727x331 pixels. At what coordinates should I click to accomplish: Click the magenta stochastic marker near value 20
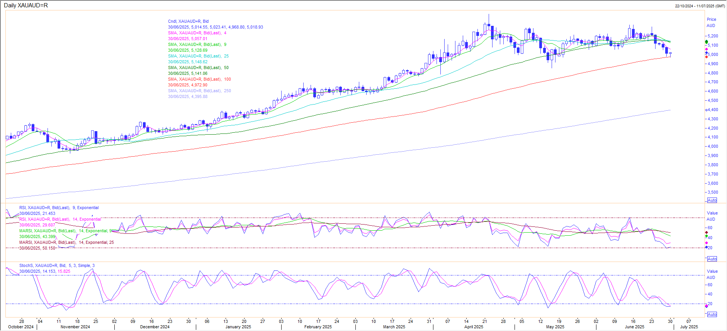707,306
